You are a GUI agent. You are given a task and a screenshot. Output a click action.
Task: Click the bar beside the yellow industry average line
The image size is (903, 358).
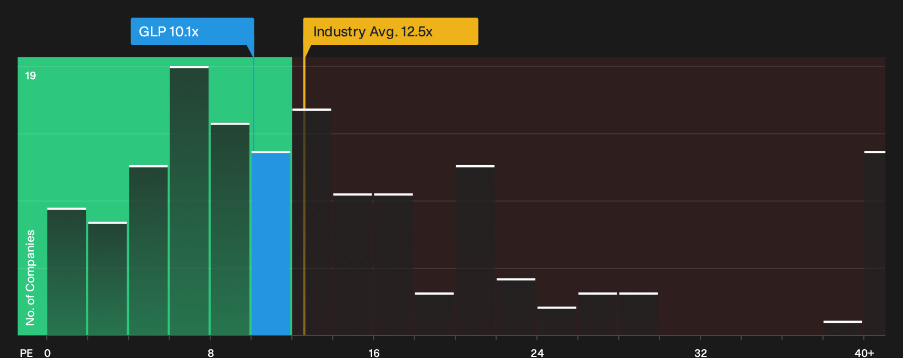coord(312,222)
